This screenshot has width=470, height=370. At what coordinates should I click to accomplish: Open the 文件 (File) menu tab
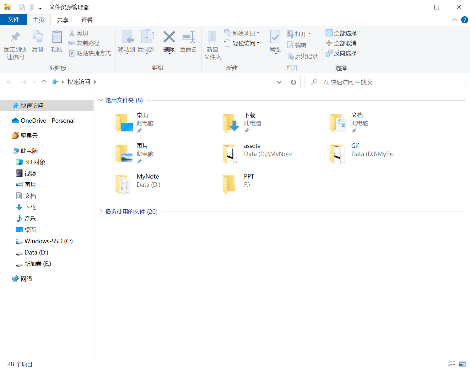[14, 20]
